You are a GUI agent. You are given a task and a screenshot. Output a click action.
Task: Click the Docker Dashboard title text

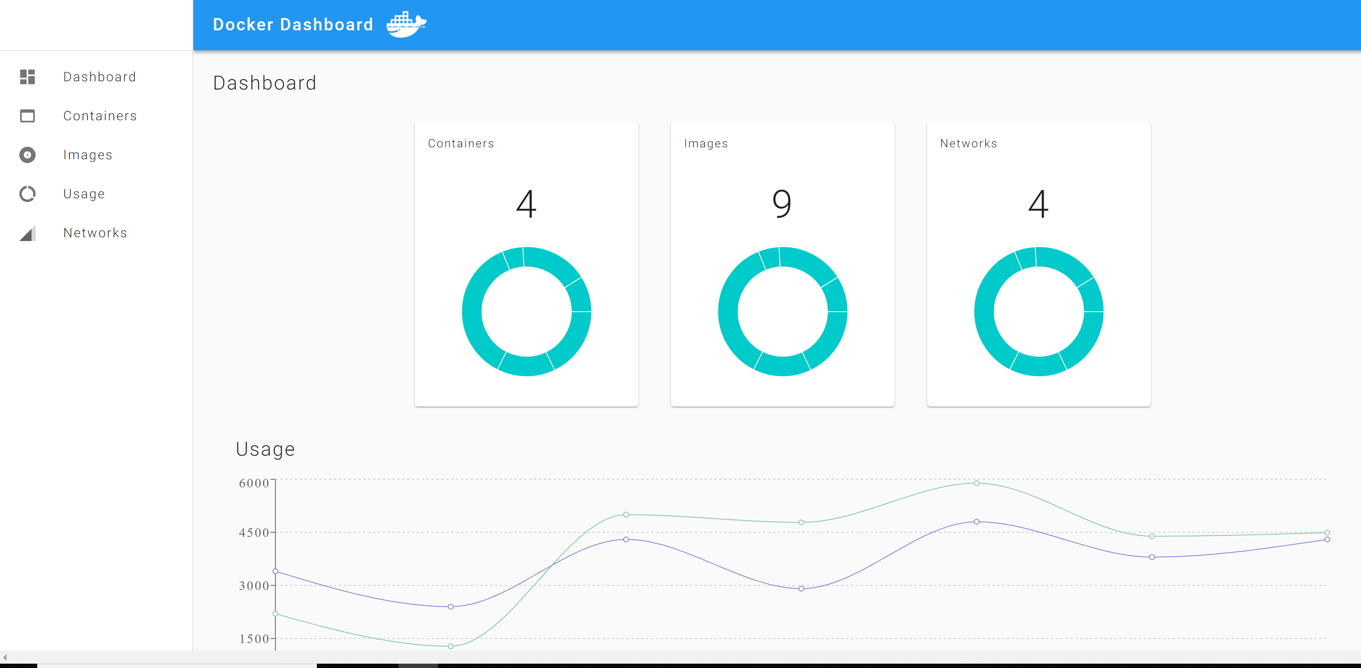click(293, 24)
